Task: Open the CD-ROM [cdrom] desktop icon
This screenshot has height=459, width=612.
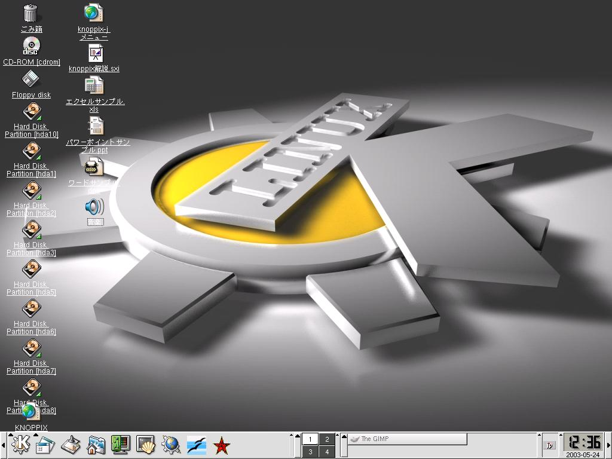Action: pos(30,46)
